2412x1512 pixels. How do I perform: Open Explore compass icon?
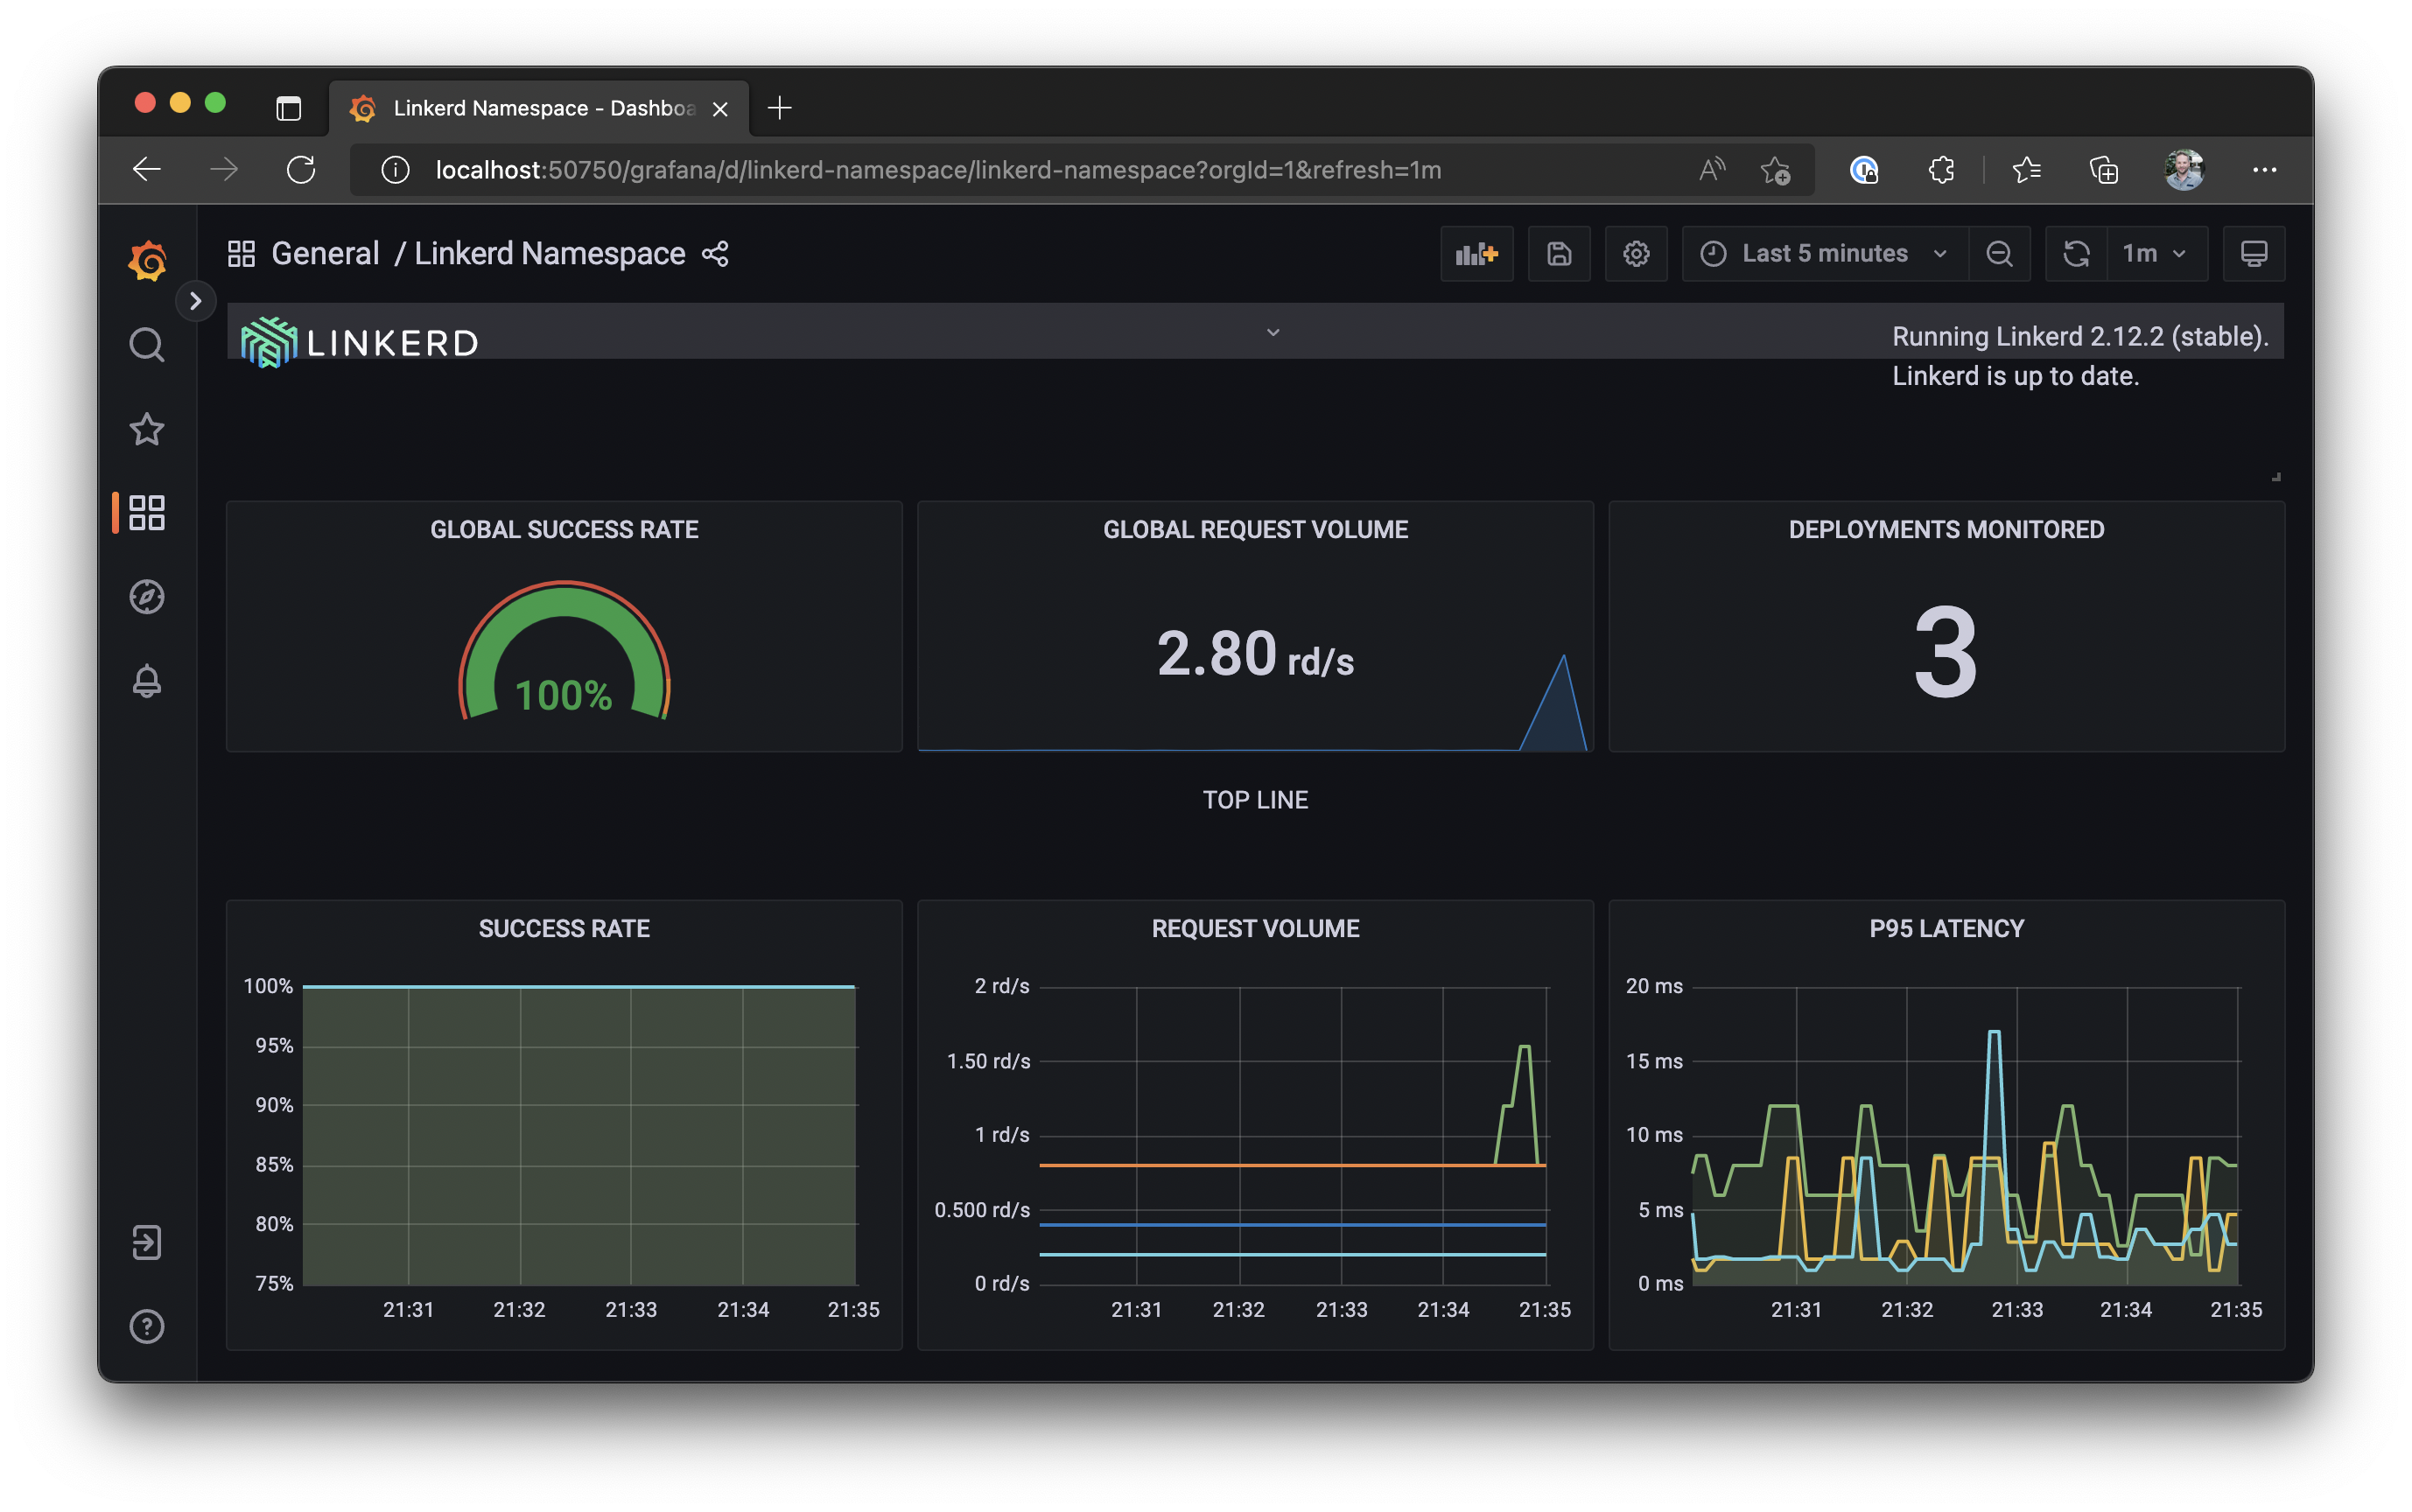point(147,597)
